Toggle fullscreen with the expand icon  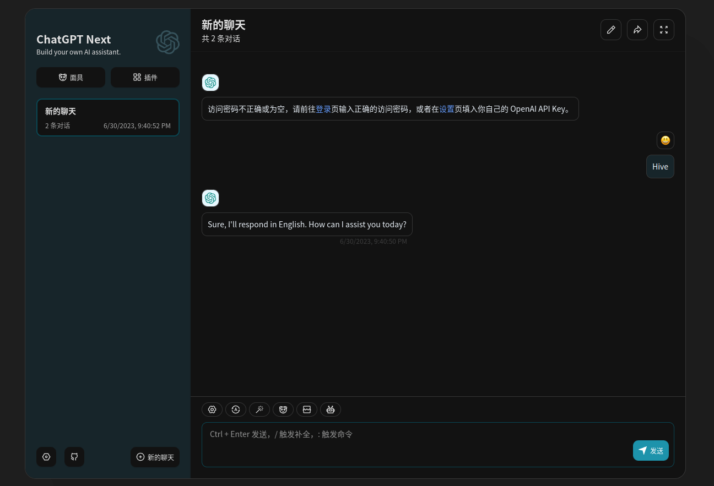664,30
